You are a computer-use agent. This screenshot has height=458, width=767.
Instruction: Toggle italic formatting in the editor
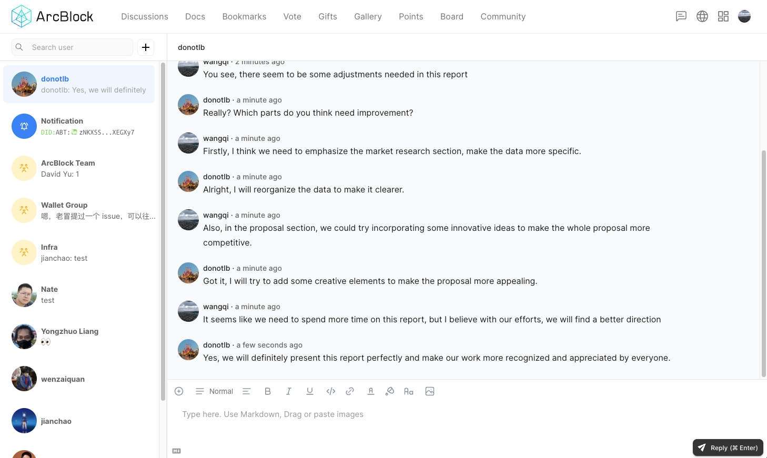pyautogui.click(x=289, y=391)
